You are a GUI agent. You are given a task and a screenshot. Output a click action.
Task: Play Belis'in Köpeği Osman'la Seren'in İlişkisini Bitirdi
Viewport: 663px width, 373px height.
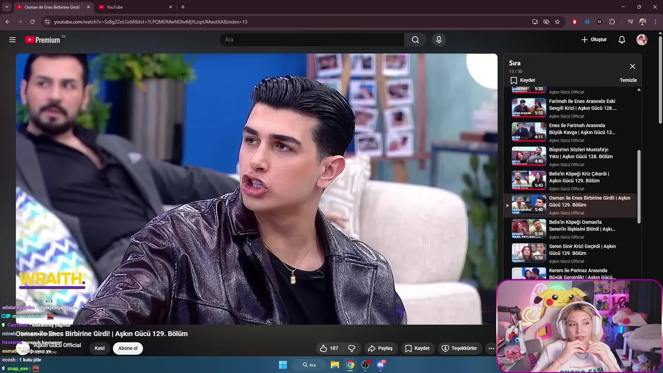coord(570,229)
